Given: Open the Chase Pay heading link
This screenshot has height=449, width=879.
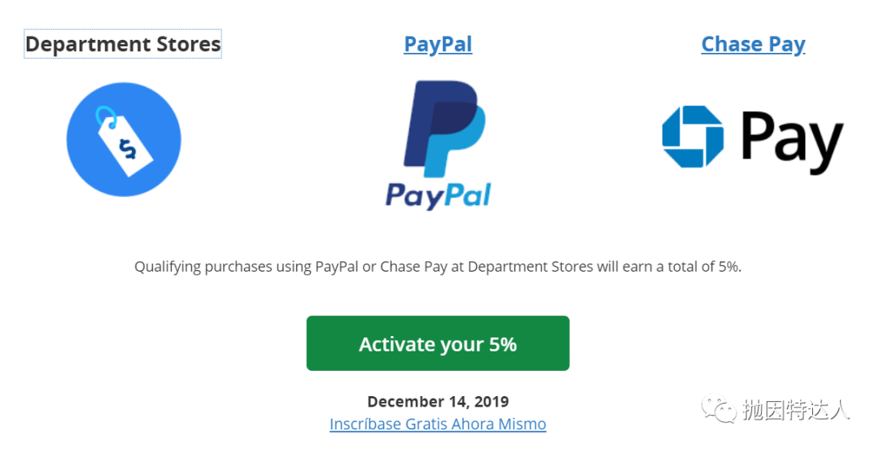Looking at the screenshot, I should click(754, 44).
